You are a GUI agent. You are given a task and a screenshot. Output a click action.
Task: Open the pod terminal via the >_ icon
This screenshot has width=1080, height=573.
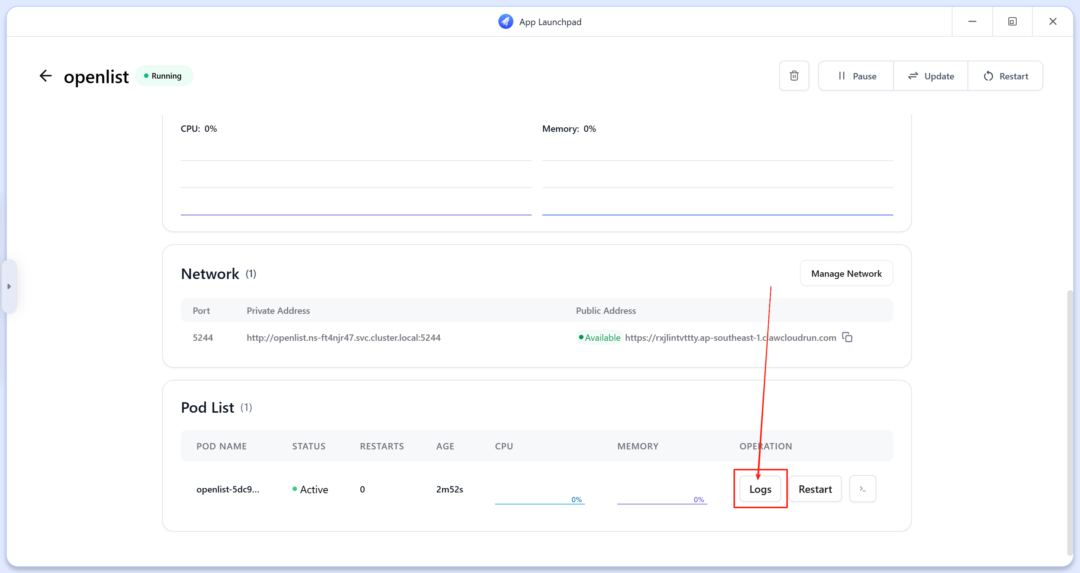[862, 489]
